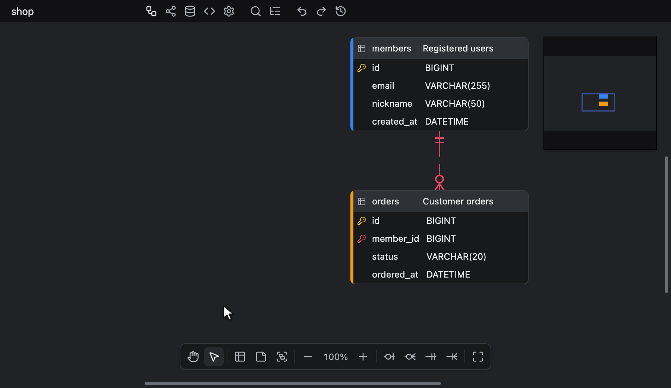This screenshot has height=388, width=671.
Task: Choose the one-to-many relationship tool
Action: pos(452,357)
